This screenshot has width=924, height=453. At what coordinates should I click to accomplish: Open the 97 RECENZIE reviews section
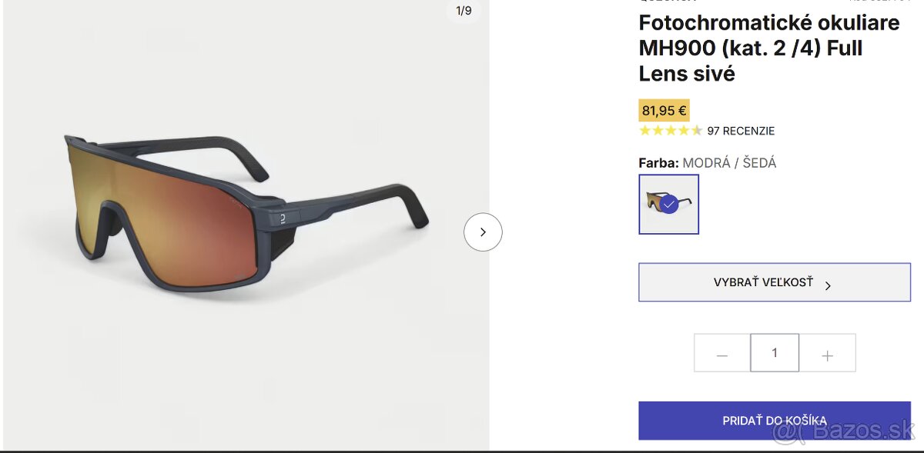click(x=740, y=131)
